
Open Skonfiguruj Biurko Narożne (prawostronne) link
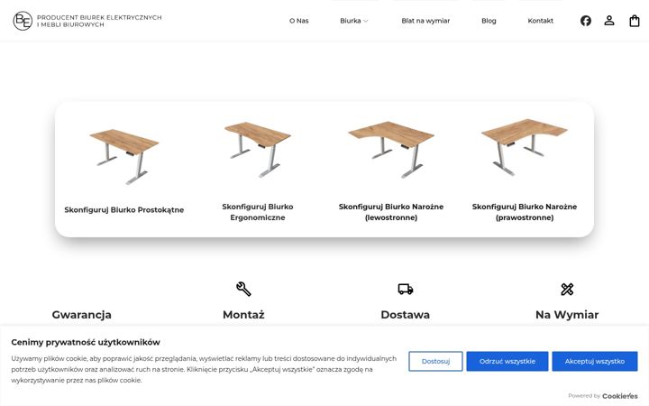point(524,212)
